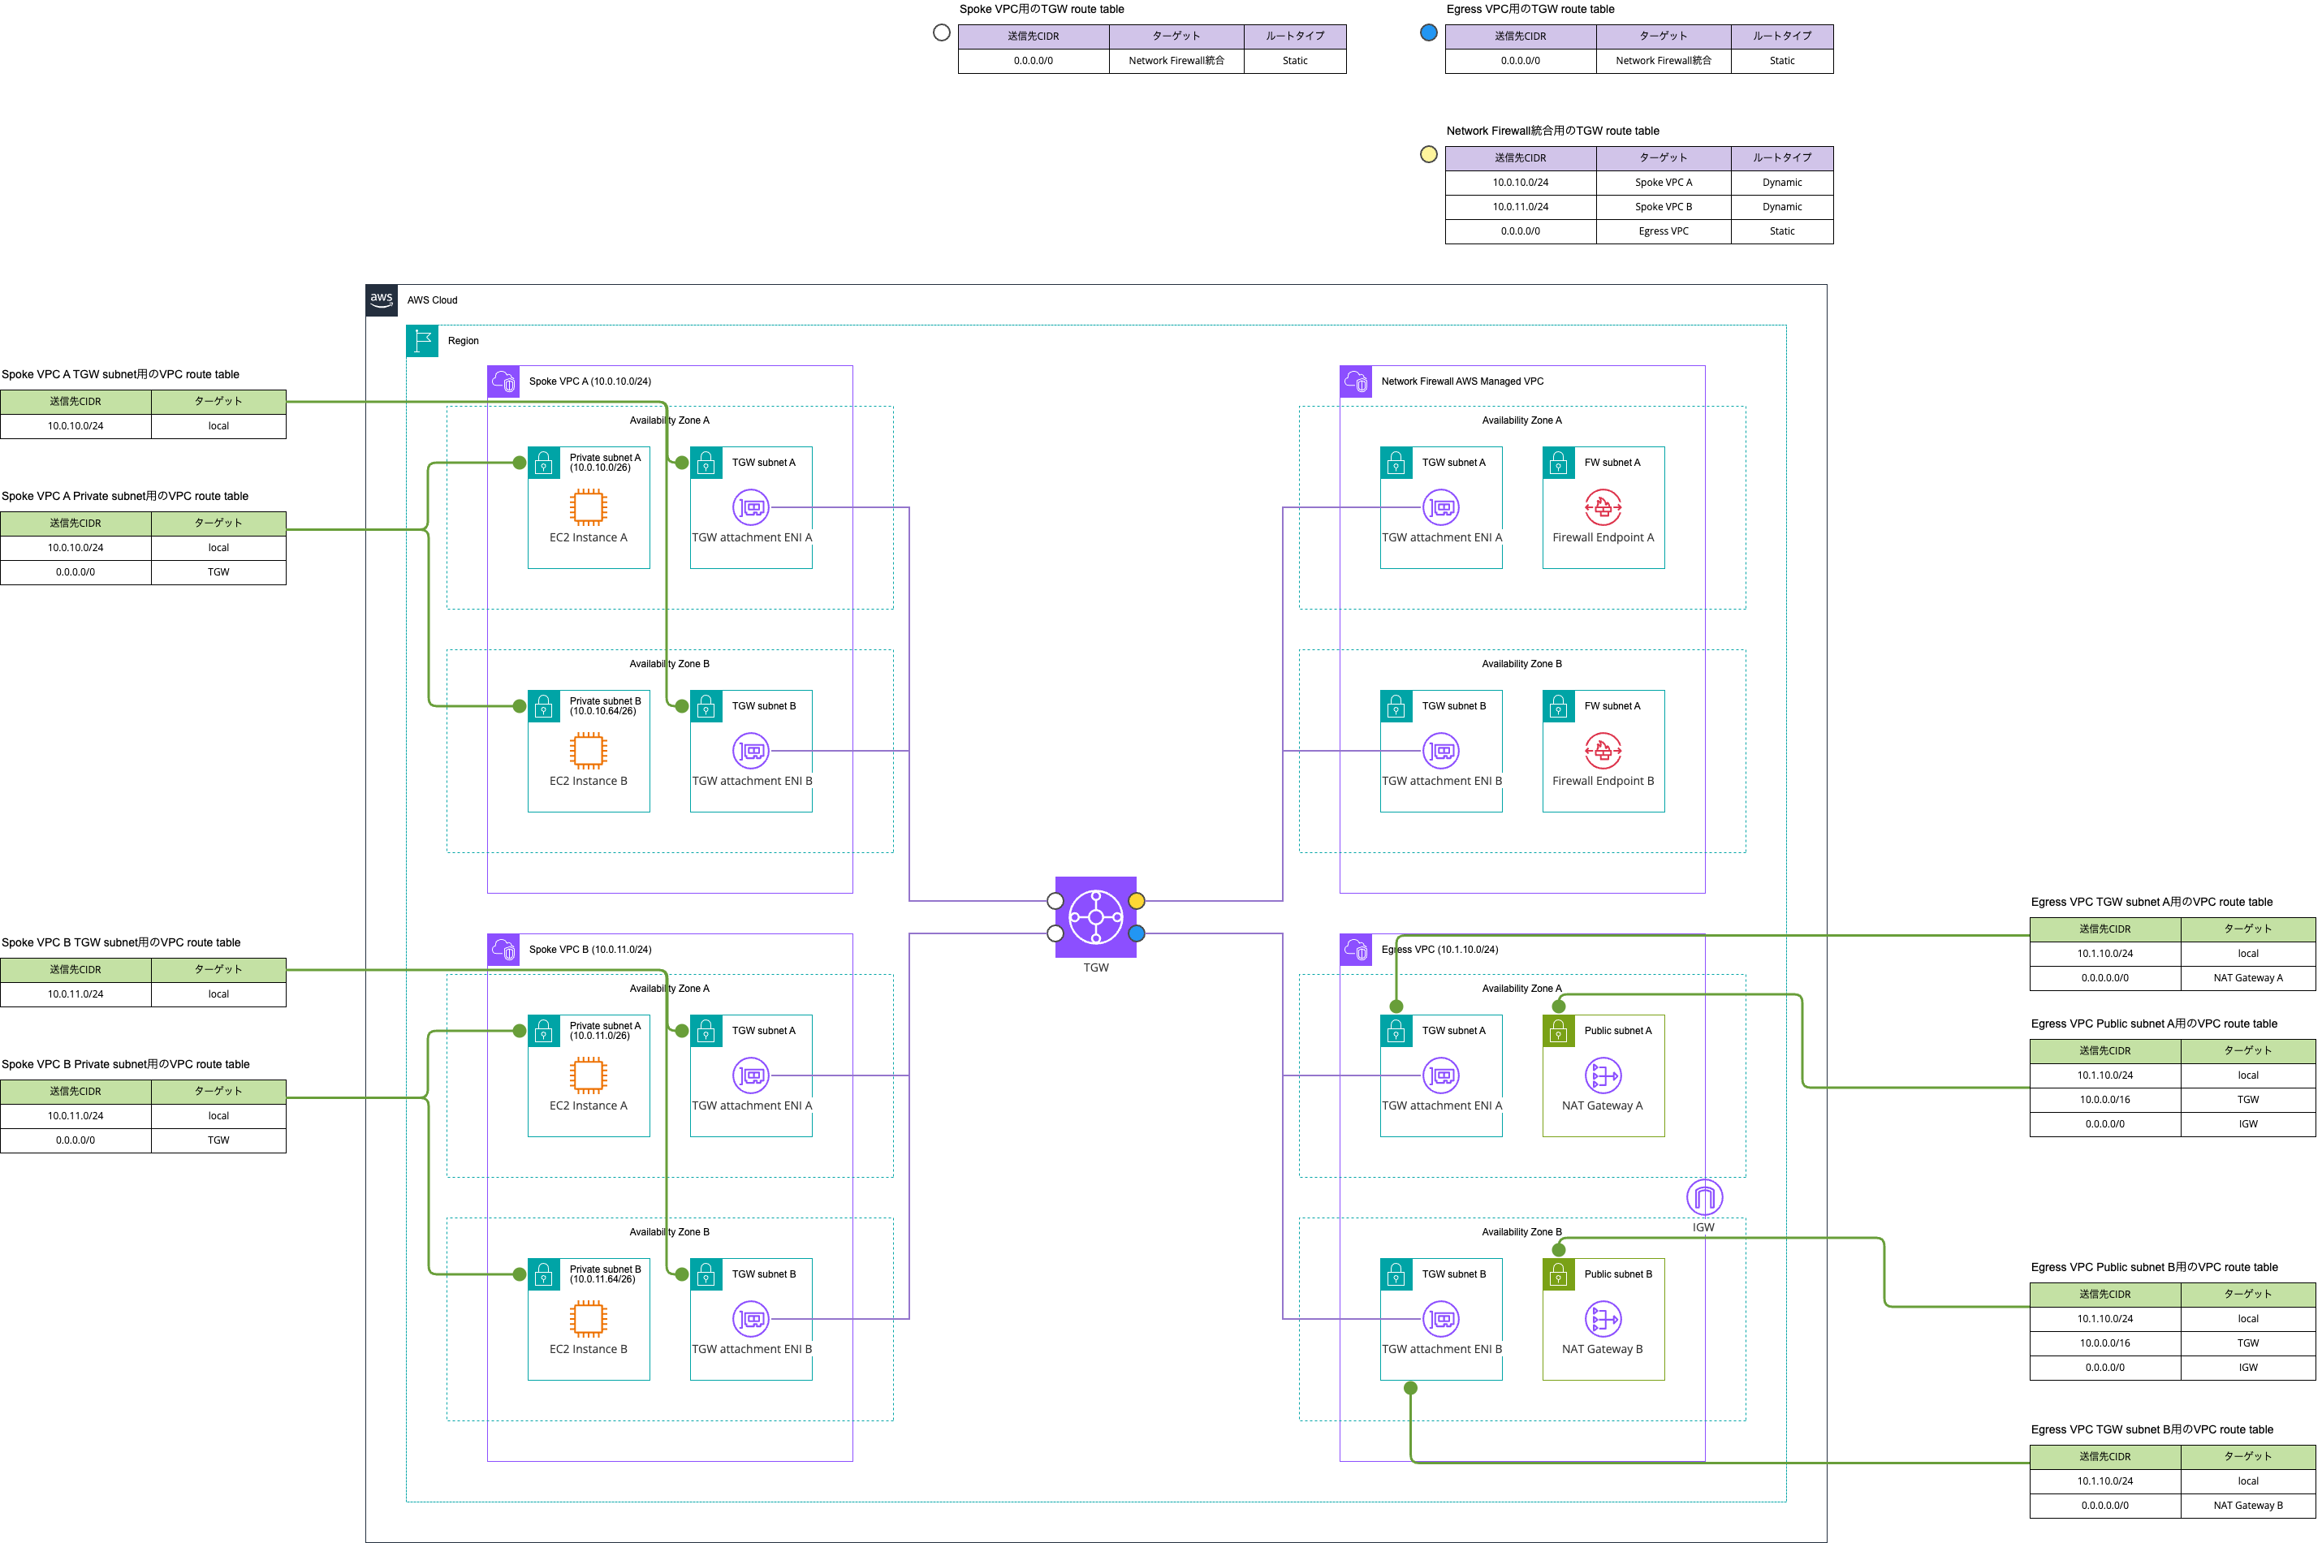Select the Spoke VPC A cloud icon
2322x1543 pixels.
click(x=504, y=381)
